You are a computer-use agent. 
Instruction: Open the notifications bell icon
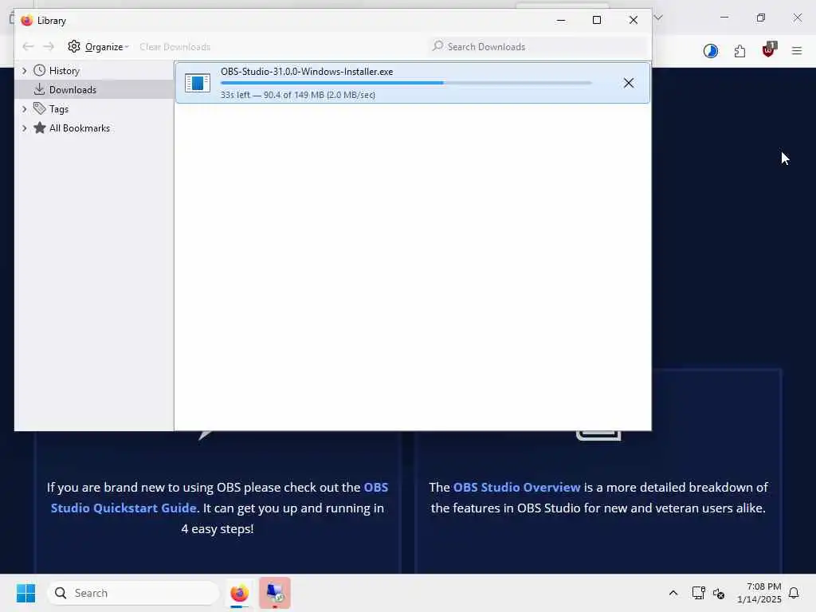point(794,593)
